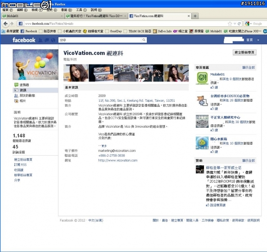Image resolution: width=267 pixels, height=252 pixels.
Task: Open the 不正常人類研究中心 page link
Action: pyautogui.click(x=225, y=117)
